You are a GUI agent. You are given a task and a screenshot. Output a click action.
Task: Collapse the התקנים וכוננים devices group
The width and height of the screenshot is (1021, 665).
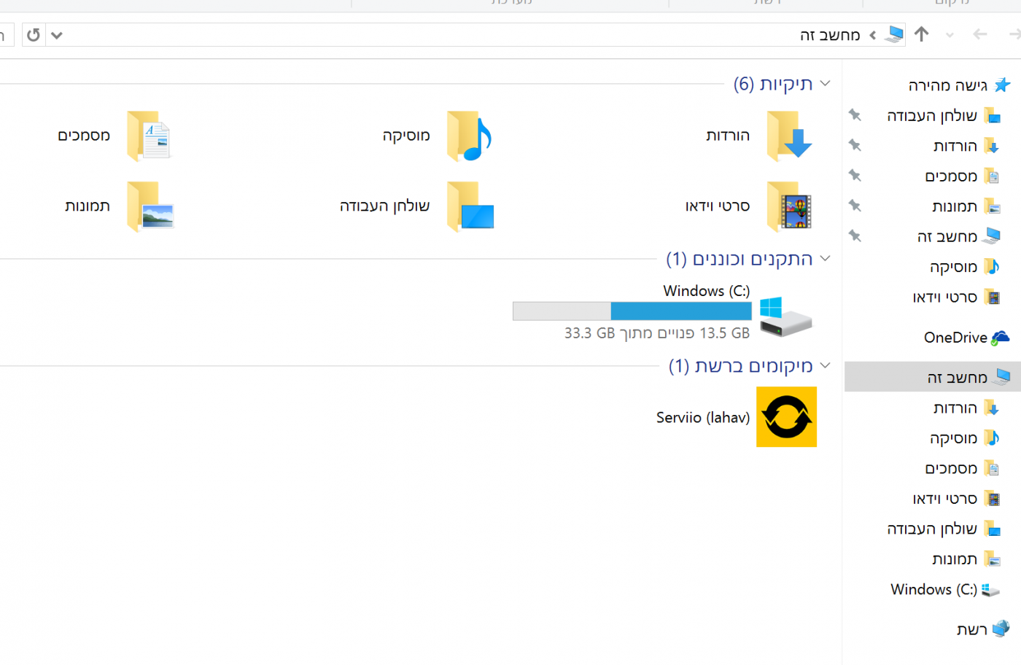[x=825, y=259]
